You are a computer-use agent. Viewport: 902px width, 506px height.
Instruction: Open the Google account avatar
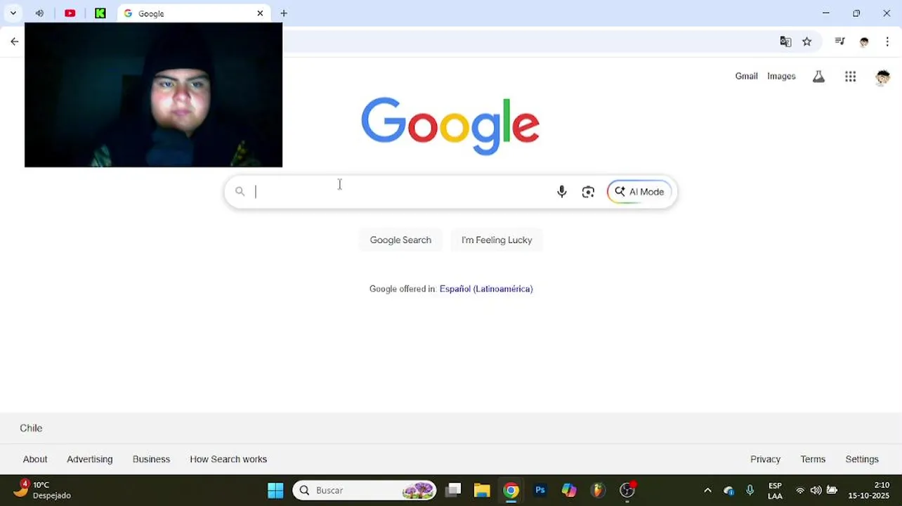[x=882, y=77]
